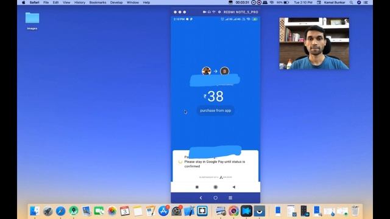Open FaceTime from the Dock
Image resolution: width=390 pixels, height=219 pixels.
coord(99,211)
